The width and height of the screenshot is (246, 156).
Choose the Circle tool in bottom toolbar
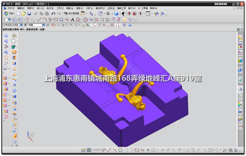(x=121, y=150)
